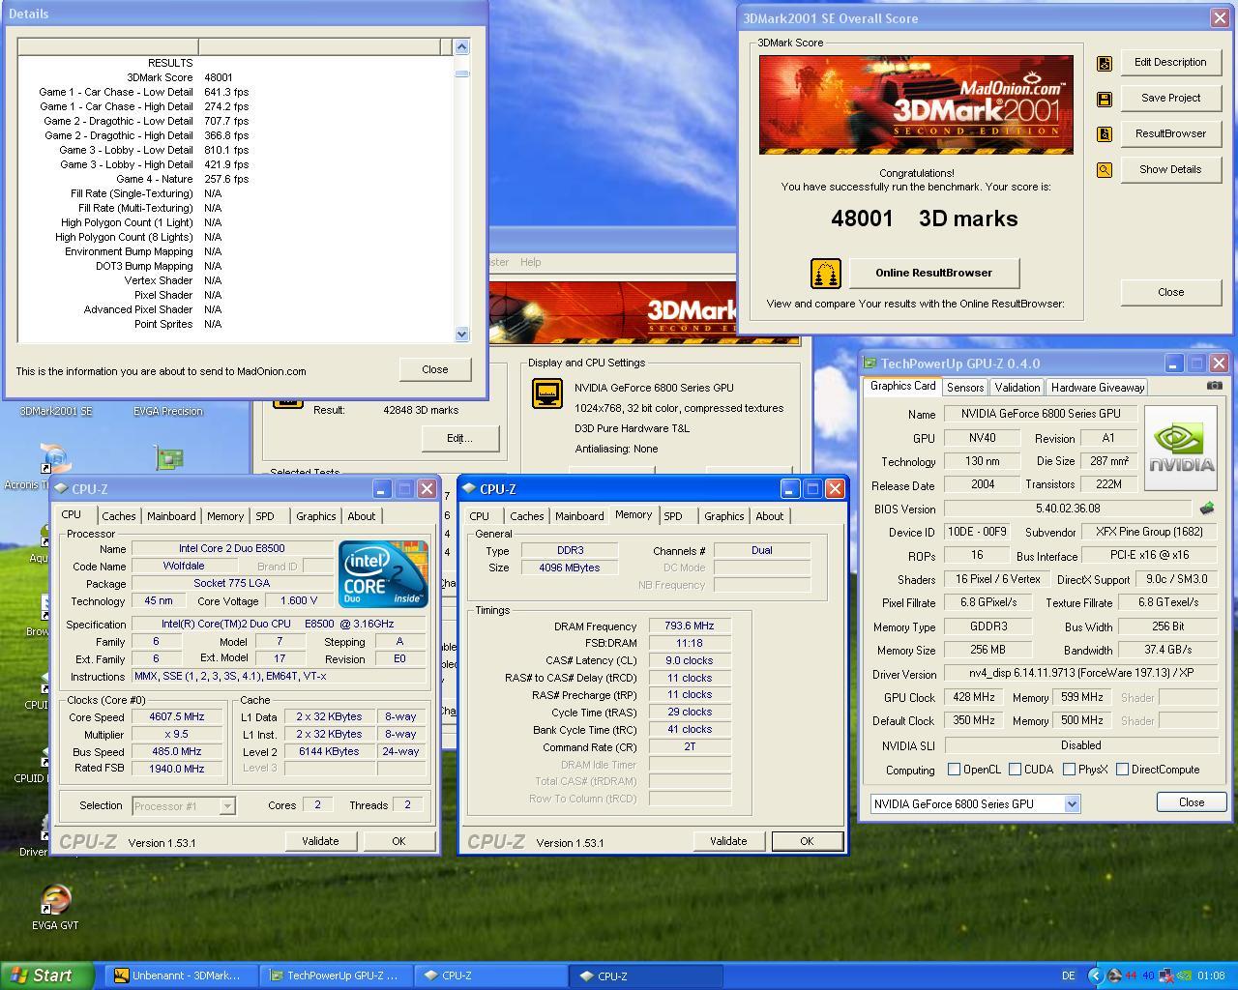Enable the CUDA checkbox
1238x990 pixels.
tap(1015, 770)
